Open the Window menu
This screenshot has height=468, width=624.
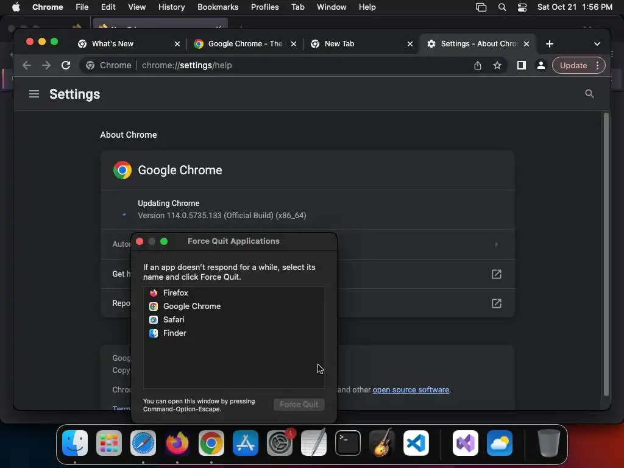click(331, 7)
